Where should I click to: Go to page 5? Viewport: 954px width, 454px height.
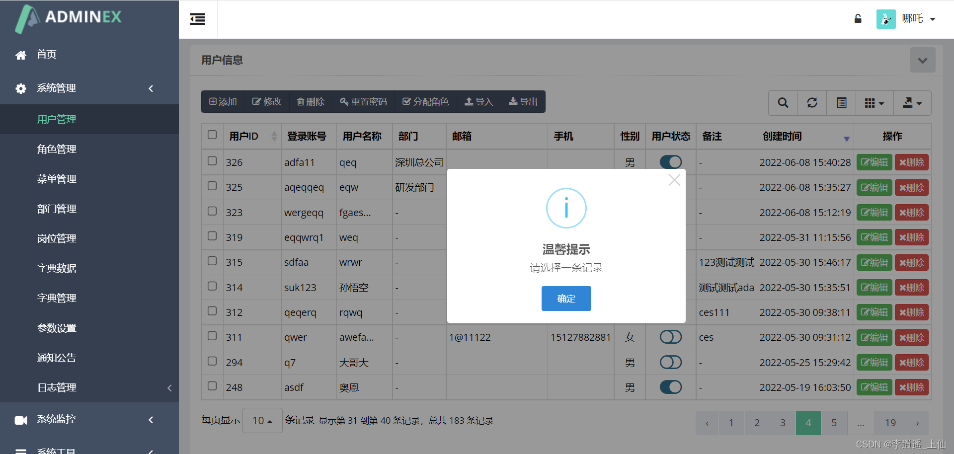coord(834,423)
